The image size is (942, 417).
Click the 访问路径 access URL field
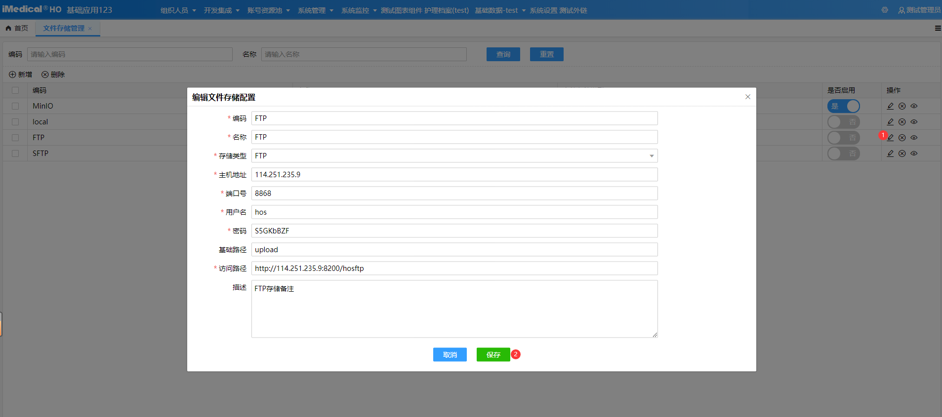[454, 268]
